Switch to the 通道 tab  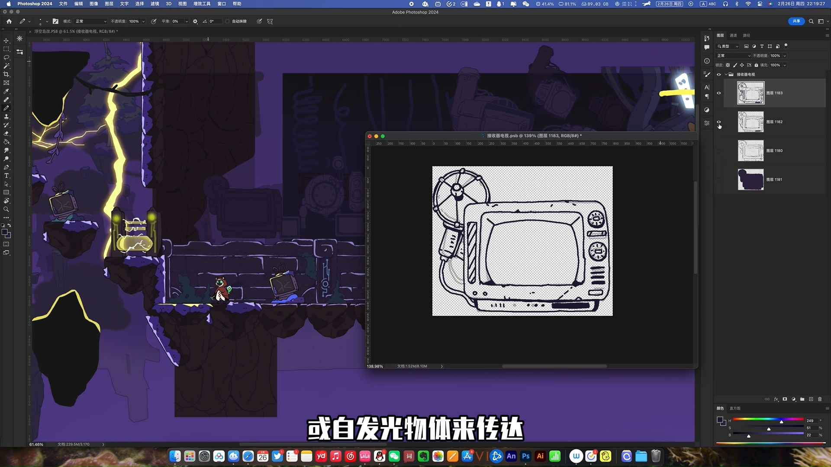click(733, 35)
